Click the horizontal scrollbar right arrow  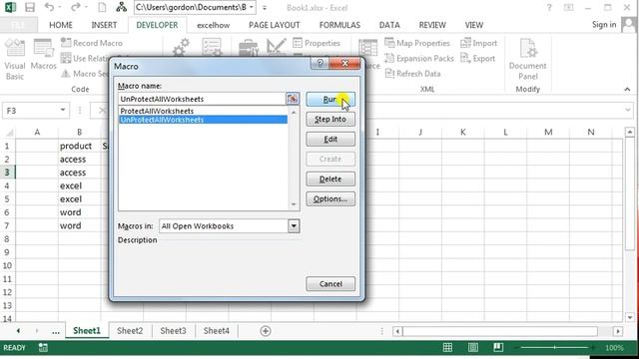[x=618, y=331]
